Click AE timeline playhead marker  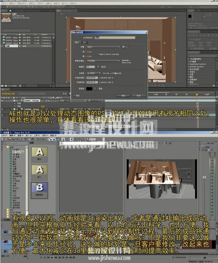click(197, 95)
